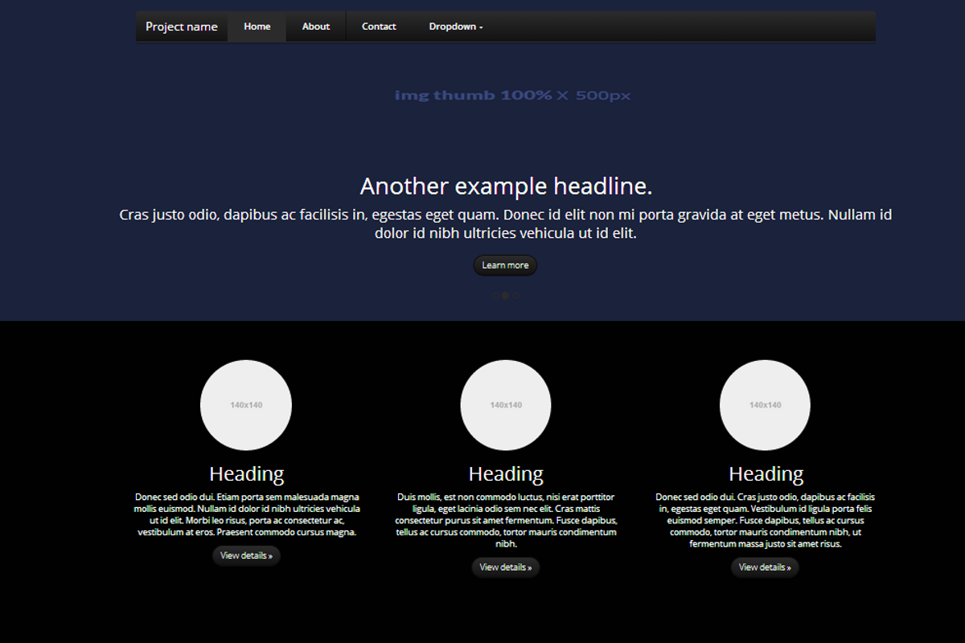
Task: Switch to the Home tab
Action: coord(257,26)
